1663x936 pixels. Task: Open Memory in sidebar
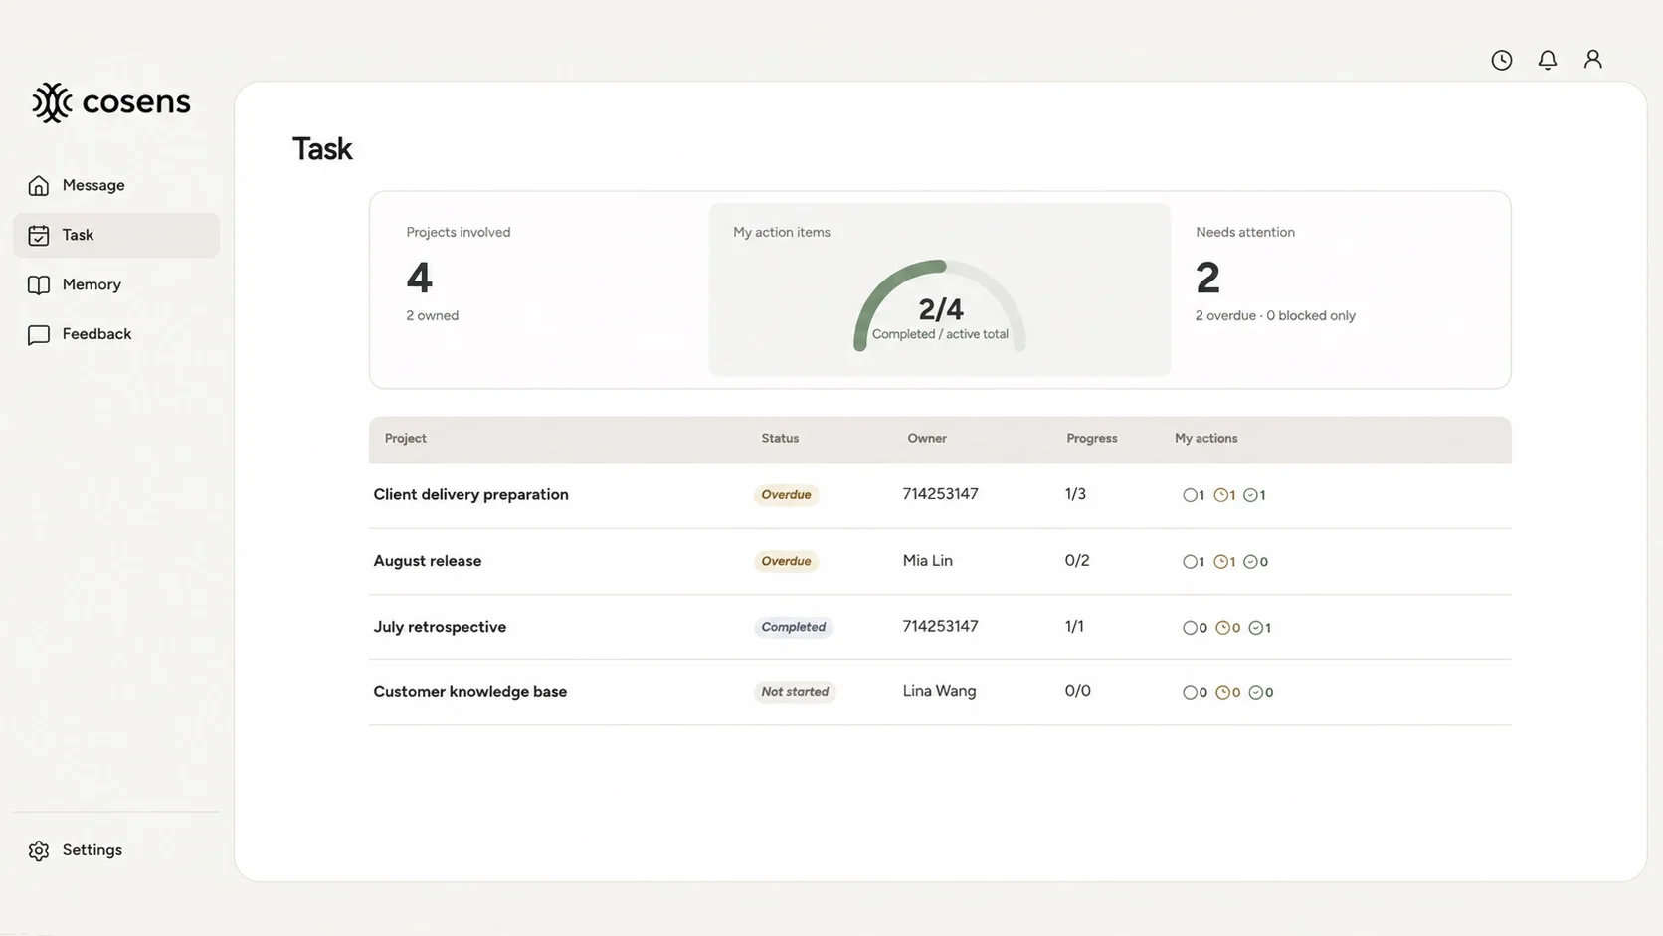(x=116, y=284)
